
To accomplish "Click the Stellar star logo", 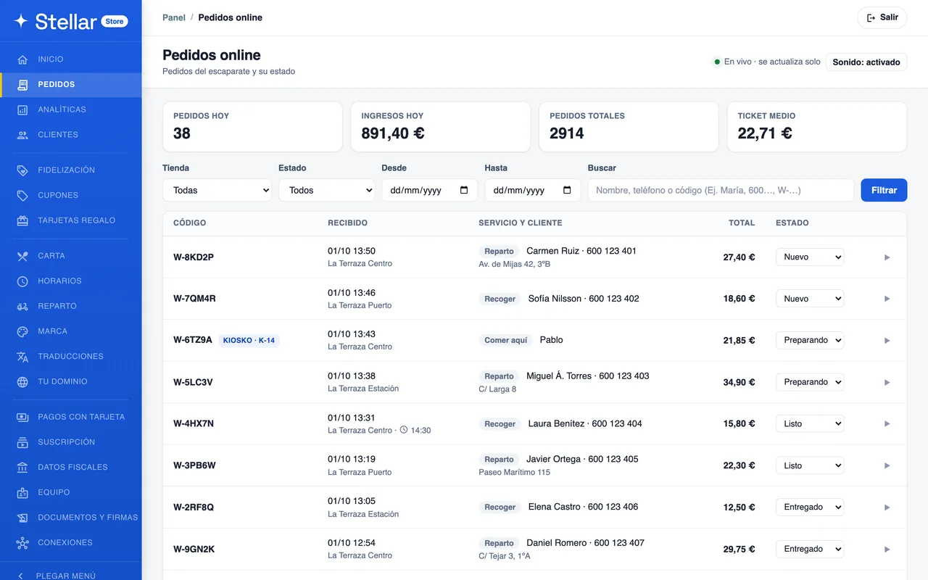I will (x=21, y=21).
